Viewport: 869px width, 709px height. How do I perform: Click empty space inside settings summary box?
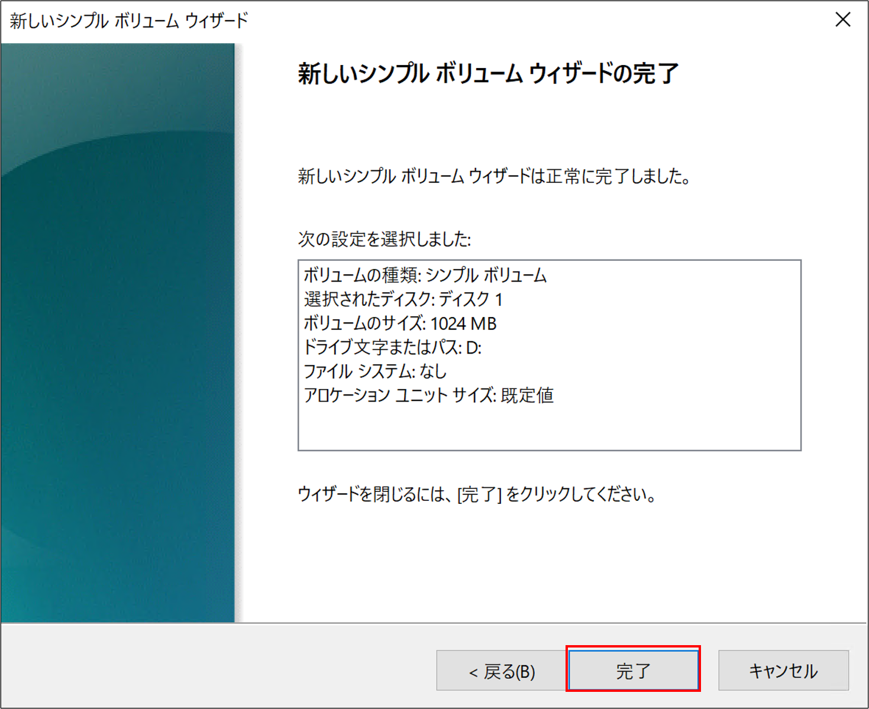pyautogui.click(x=651, y=426)
